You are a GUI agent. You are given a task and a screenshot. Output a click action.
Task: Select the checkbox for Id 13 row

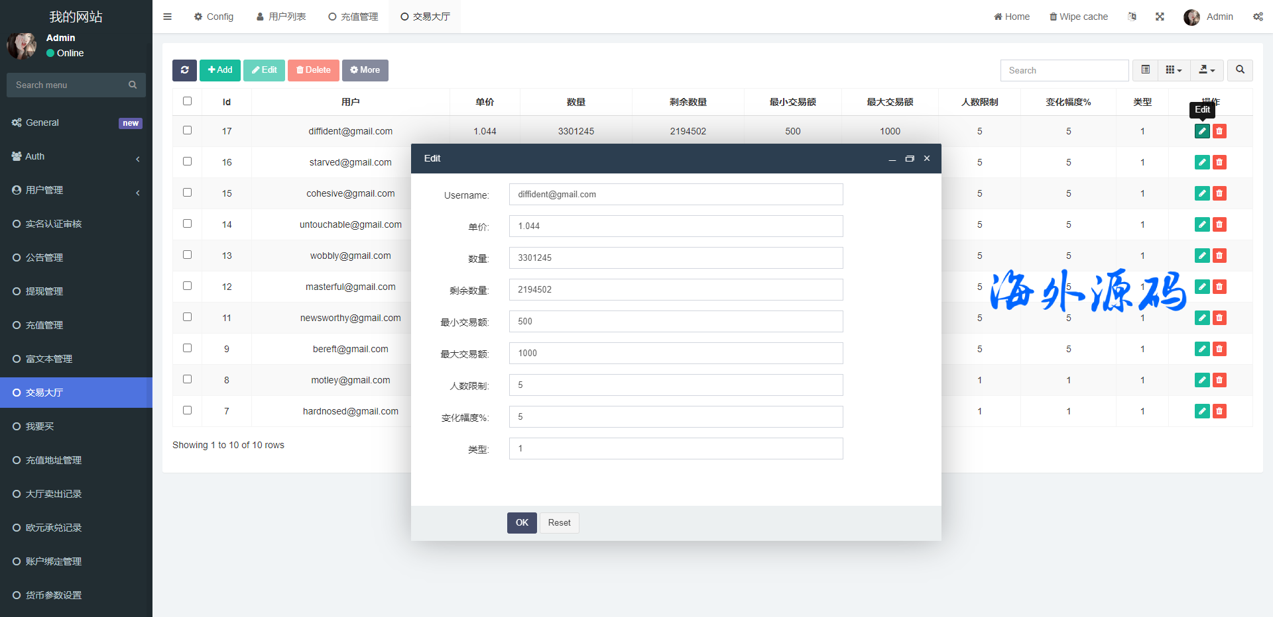(x=188, y=255)
